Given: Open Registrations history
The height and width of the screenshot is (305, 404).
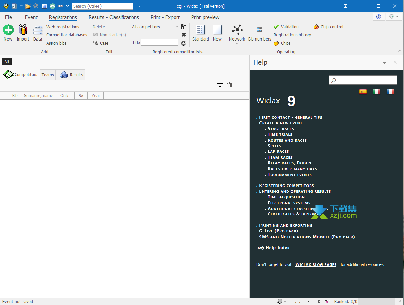Looking at the screenshot, I should point(292,35).
